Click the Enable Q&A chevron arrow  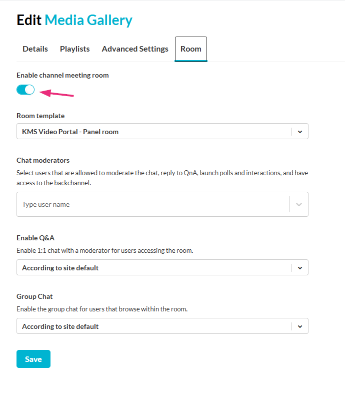click(x=300, y=268)
